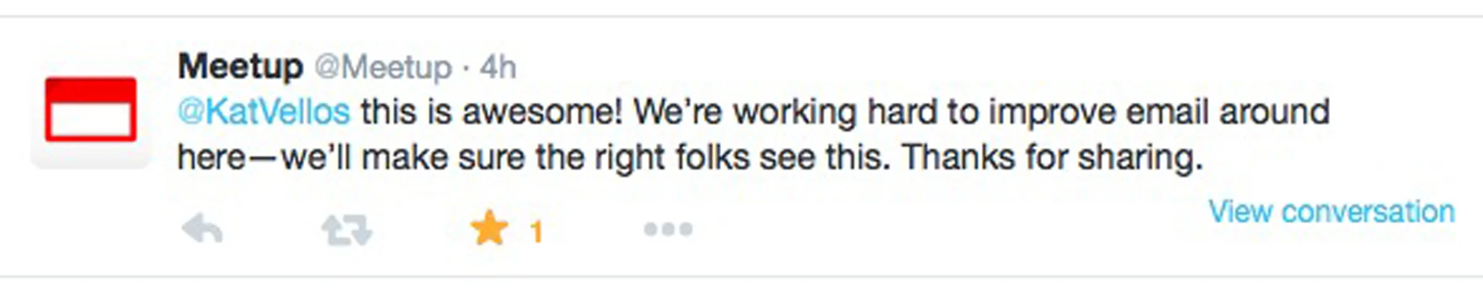Open the tweet's 4h timestamp permalink
Screen dimensions: 1483x293
[x=498, y=68]
